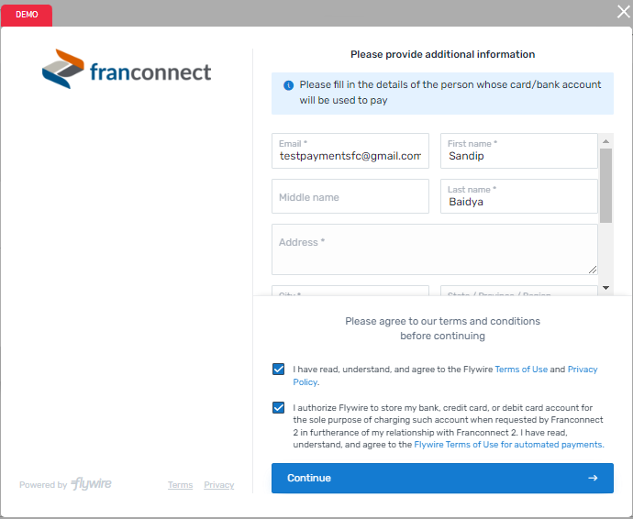633x519 pixels.
Task: Close the dialog with the X icon
Action: 623,11
